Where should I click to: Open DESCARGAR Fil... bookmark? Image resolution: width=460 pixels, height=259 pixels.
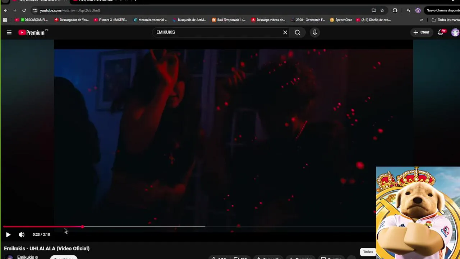point(31,20)
